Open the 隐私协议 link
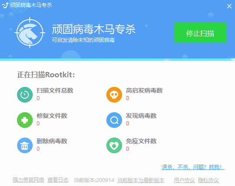Image resolution: width=235 pixels, height=186 pixels. (208, 180)
